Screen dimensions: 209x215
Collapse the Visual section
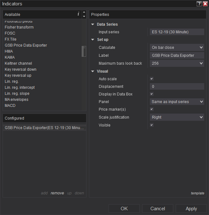(93, 71)
